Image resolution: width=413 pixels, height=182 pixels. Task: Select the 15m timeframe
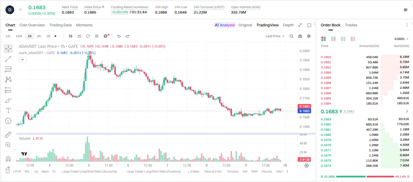point(19,36)
